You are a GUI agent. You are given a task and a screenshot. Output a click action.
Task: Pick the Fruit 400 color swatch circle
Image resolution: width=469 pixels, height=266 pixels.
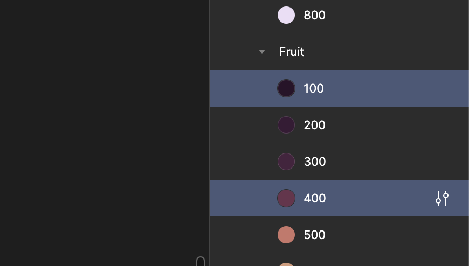pyautogui.click(x=286, y=198)
